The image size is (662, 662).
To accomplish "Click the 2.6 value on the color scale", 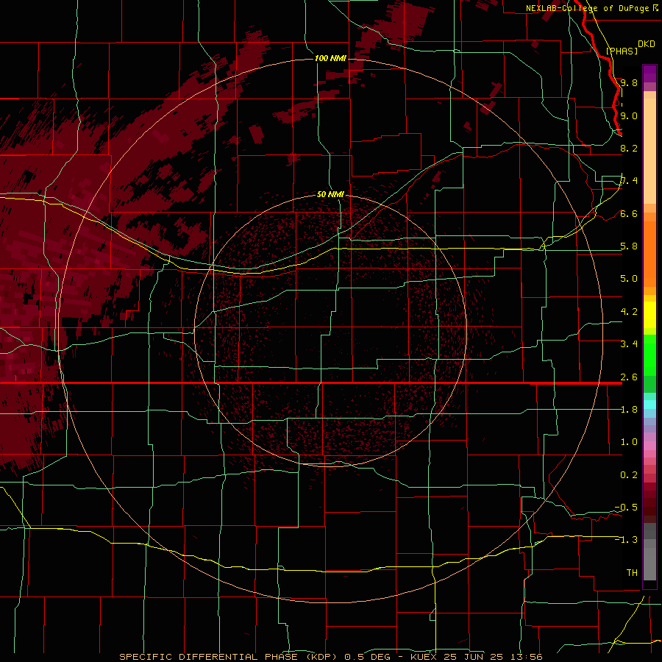I will point(629,377).
